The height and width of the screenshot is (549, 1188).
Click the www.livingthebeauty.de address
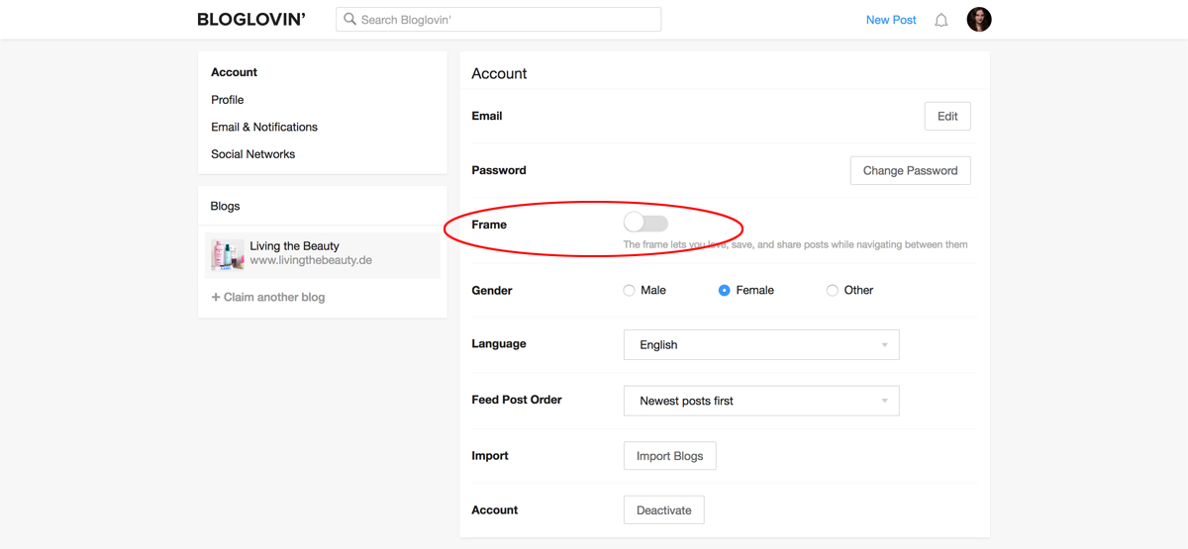click(311, 261)
